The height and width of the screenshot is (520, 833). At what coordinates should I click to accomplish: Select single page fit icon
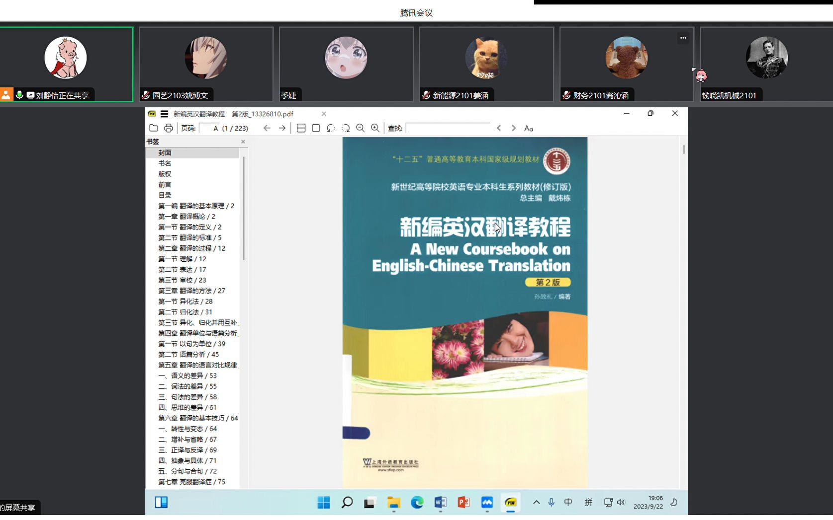(316, 128)
